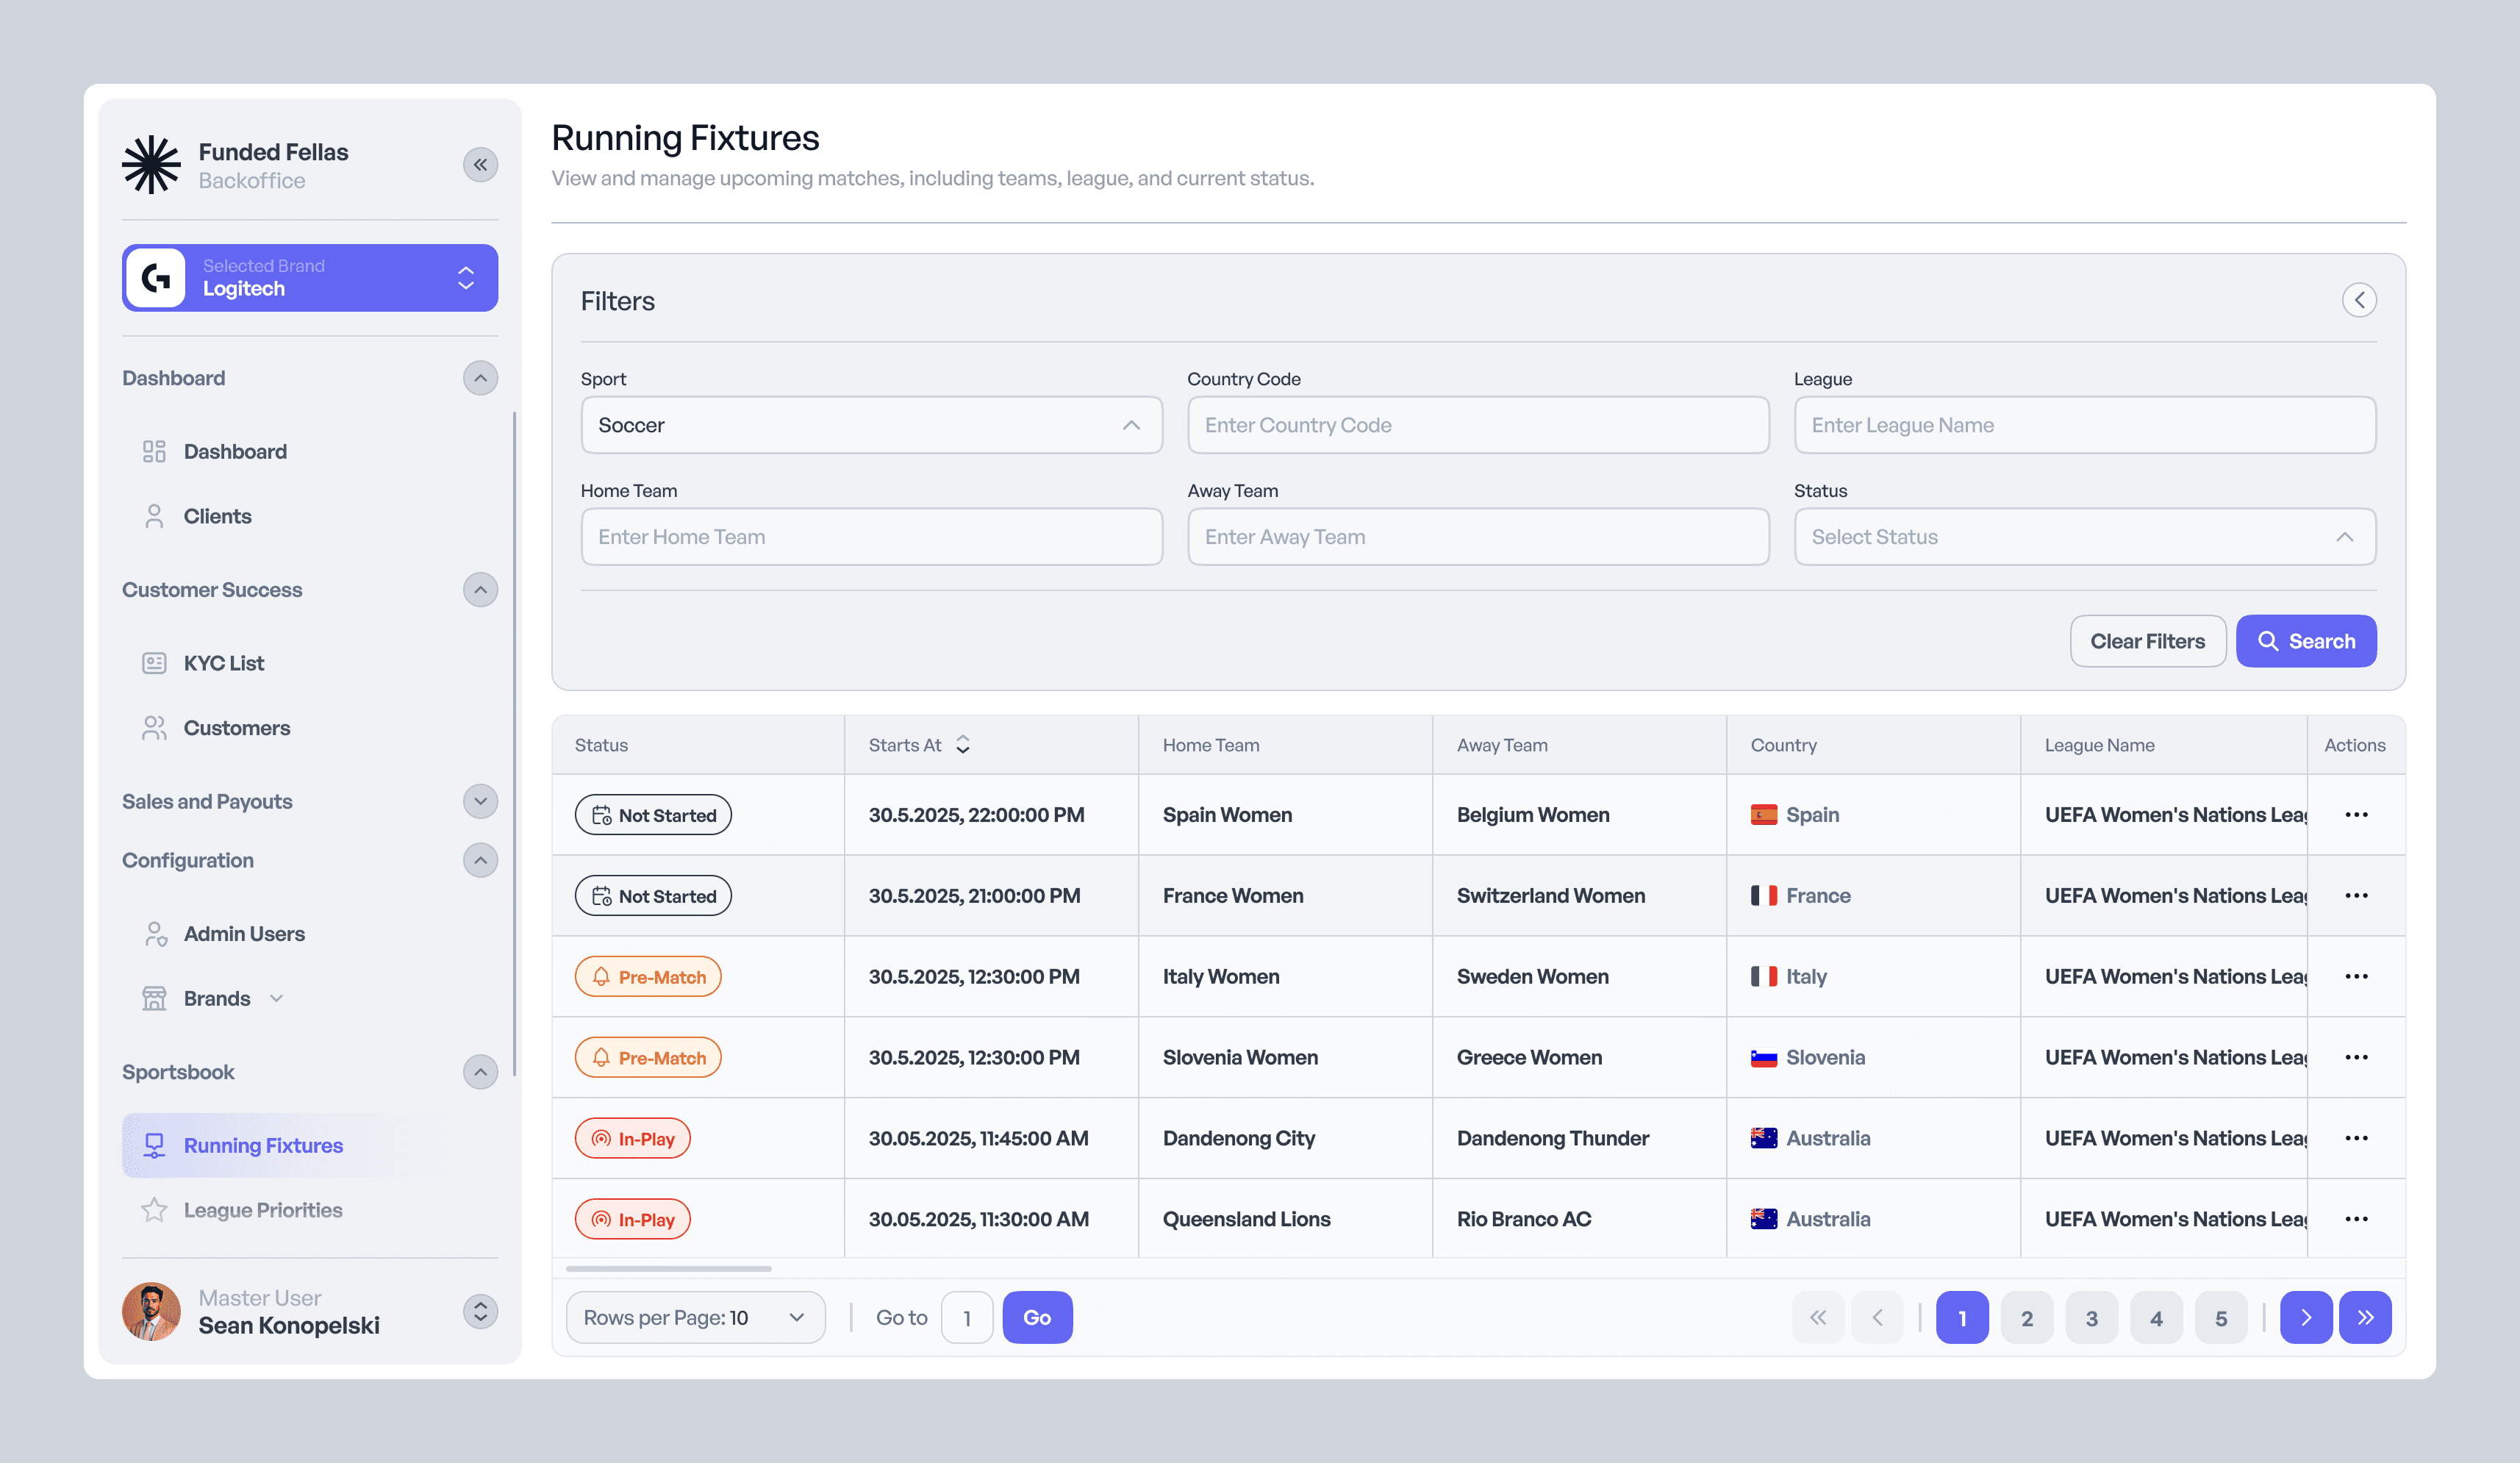Click the table horizontal scrollbar
2520x1463 pixels.
(x=668, y=1268)
